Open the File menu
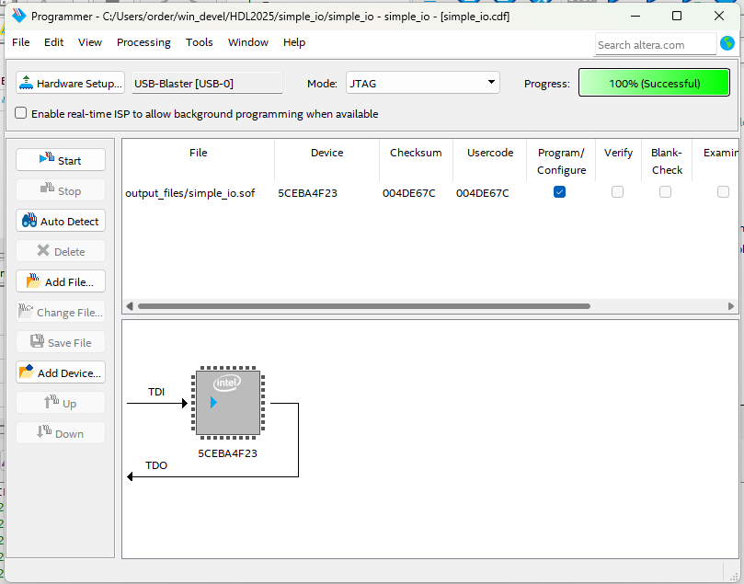 [x=21, y=42]
